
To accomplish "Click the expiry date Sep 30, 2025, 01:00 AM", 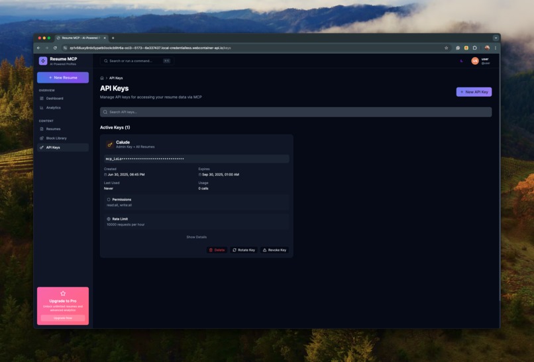I will tap(221, 175).
